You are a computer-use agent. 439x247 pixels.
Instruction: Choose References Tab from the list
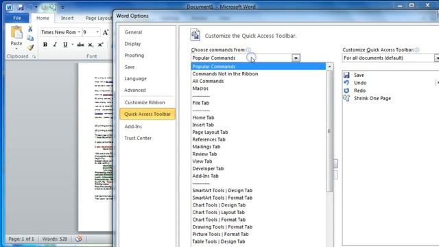259,139
